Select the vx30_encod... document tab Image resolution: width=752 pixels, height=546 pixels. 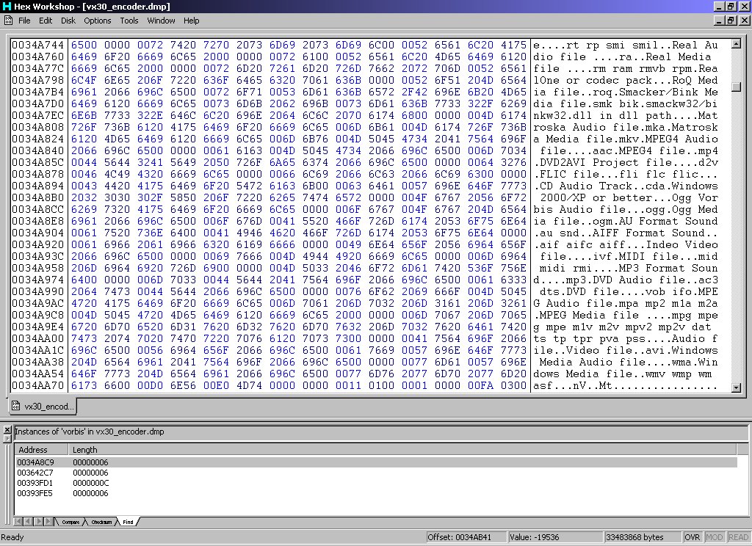click(43, 407)
